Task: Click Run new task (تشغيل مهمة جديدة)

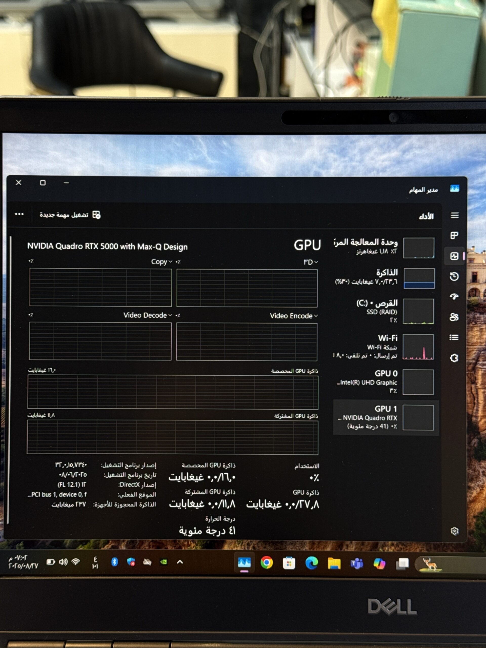Action: (70, 215)
